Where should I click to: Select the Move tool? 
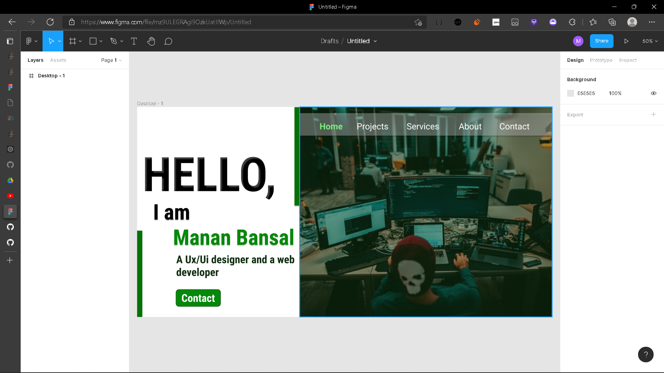point(51,41)
